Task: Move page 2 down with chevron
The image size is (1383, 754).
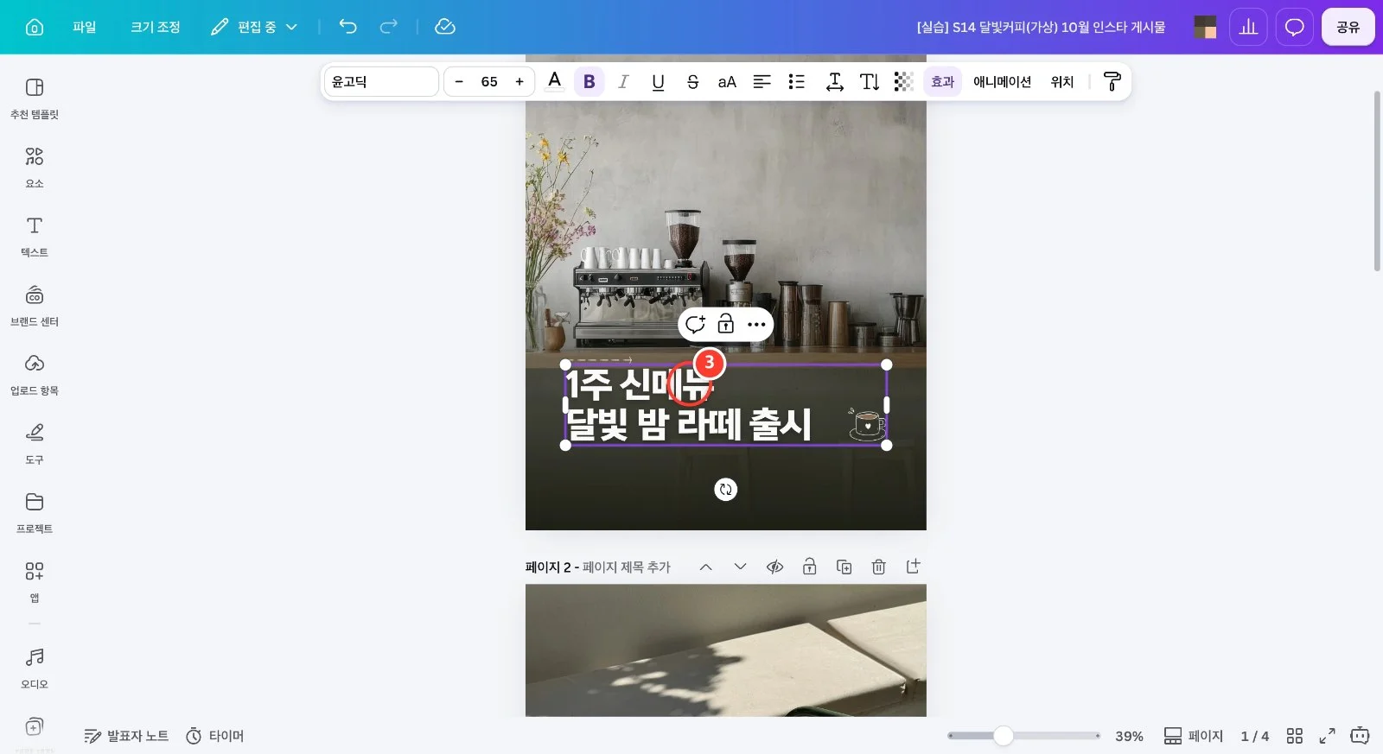Action: click(x=740, y=567)
